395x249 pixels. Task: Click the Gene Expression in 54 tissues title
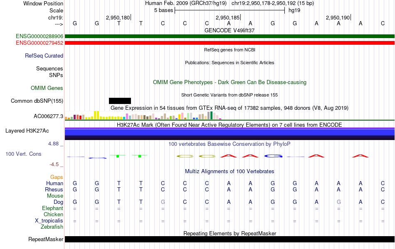[230, 108]
